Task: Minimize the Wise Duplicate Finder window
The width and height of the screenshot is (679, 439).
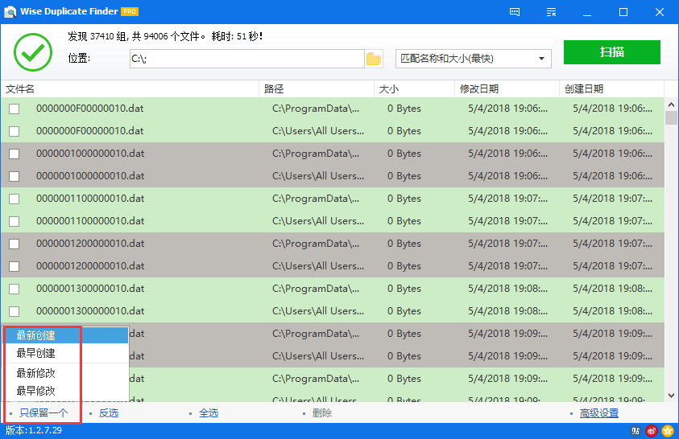Action: pyautogui.click(x=587, y=12)
